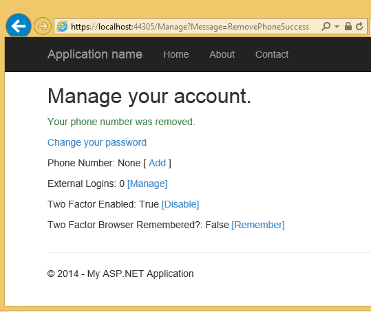Click the browser back arrow button

click(19, 25)
